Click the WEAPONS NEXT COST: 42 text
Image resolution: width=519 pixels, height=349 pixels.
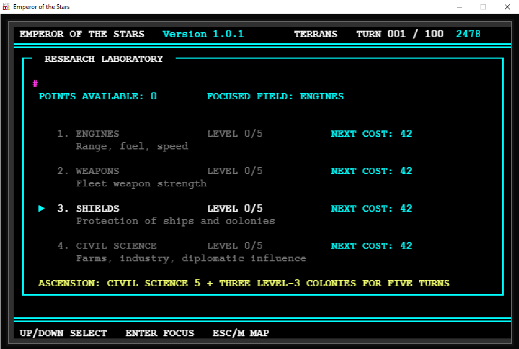click(371, 171)
